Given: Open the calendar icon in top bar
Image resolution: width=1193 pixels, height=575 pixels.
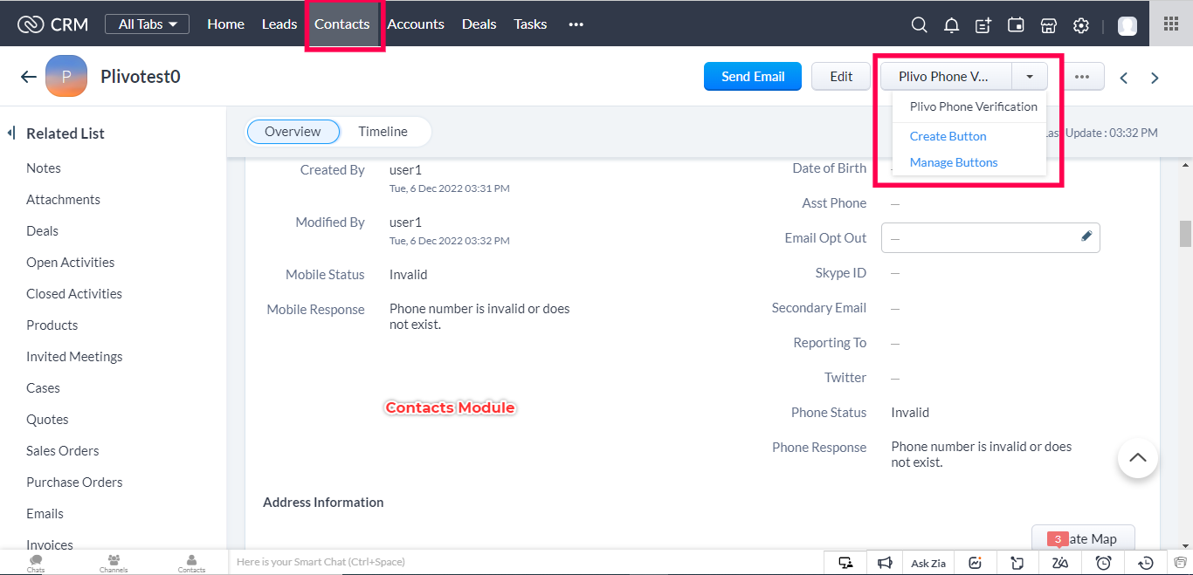Looking at the screenshot, I should click(x=1016, y=25).
